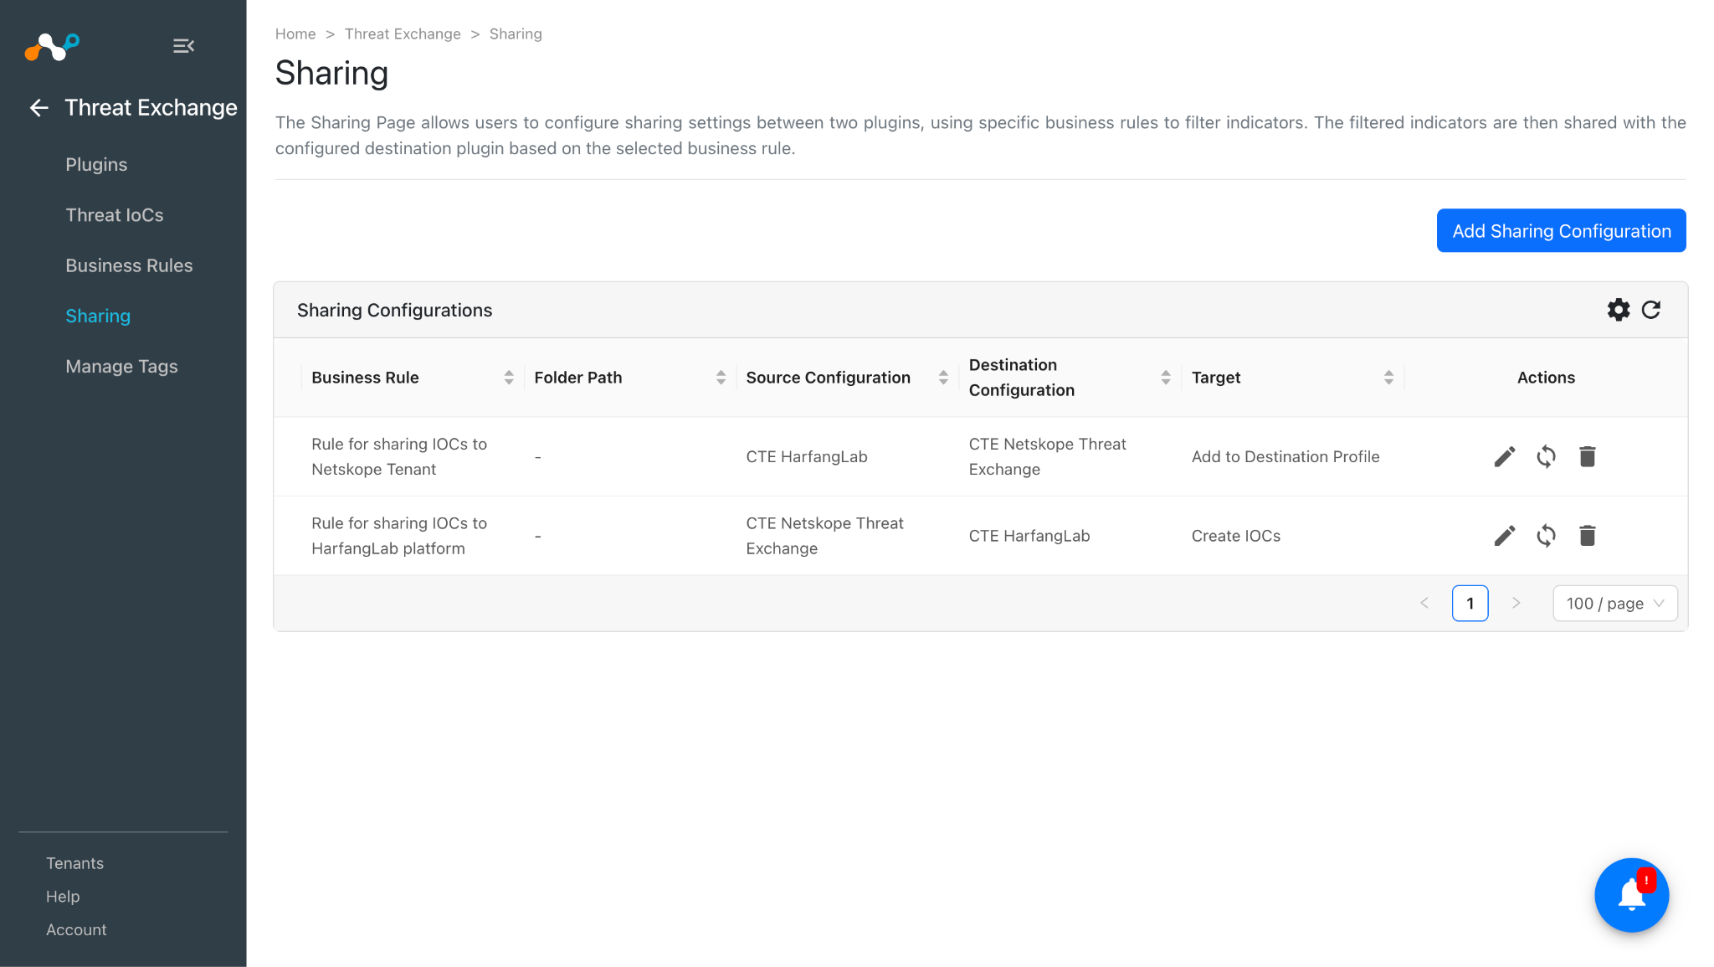Image resolution: width=1714 pixels, height=967 pixels.
Task: Delete the HarfangLab platform sharing configuration
Action: pyautogui.click(x=1588, y=536)
